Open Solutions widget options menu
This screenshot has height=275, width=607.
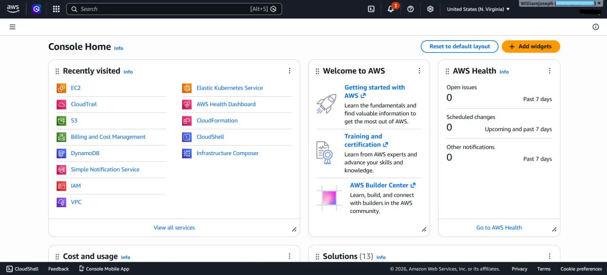tap(550, 256)
